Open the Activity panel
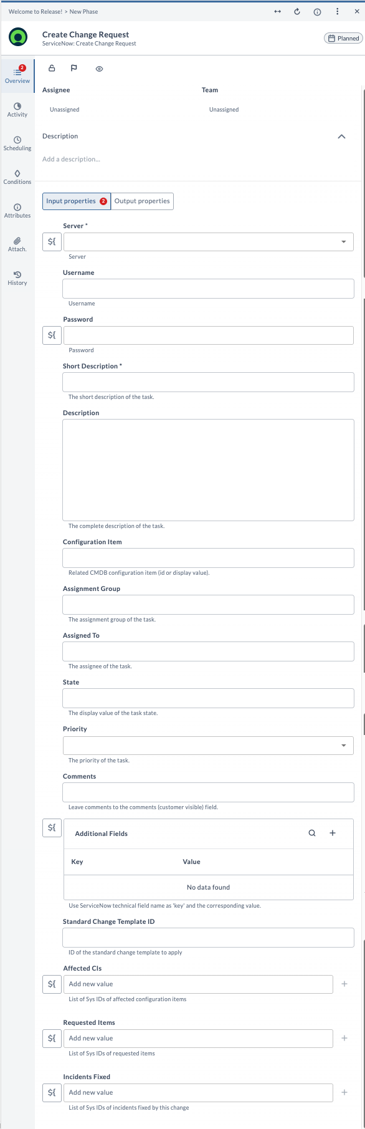 [x=17, y=110]
